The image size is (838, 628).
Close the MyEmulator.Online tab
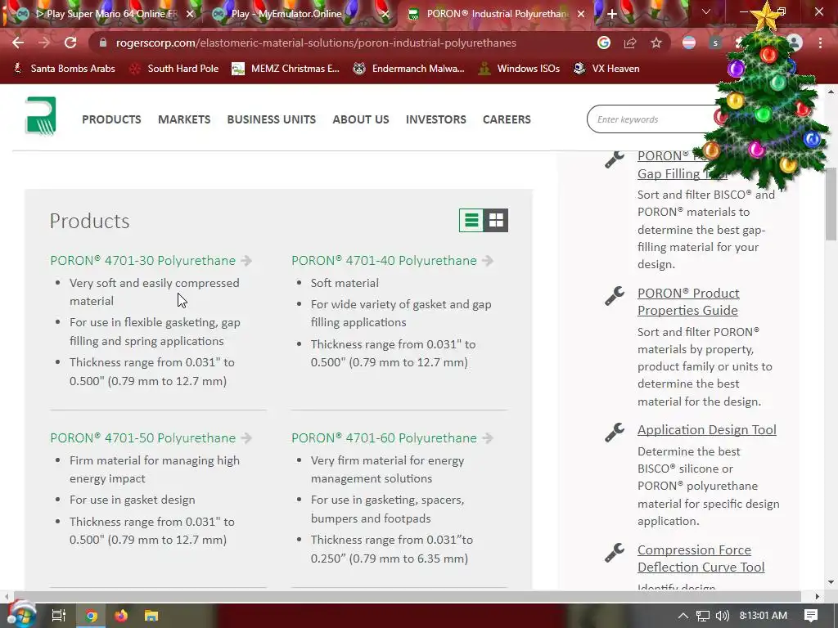tap(385, 14)
